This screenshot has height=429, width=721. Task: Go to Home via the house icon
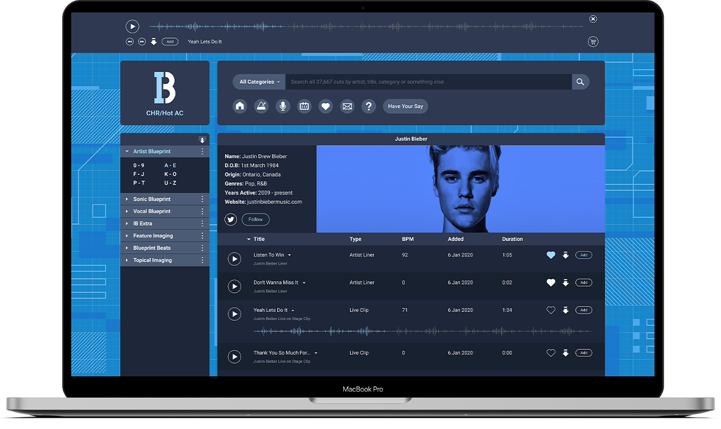point(239,106)
